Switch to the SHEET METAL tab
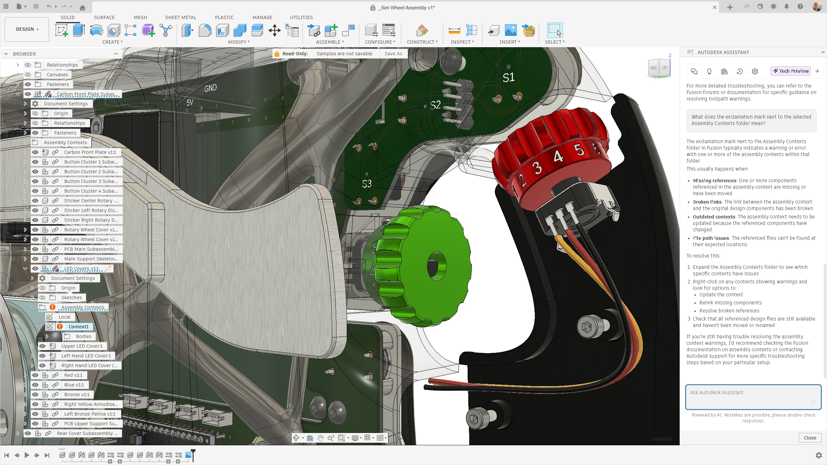 coord(180,17)
